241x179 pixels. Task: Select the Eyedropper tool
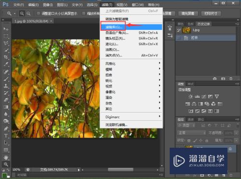[6, 64]
